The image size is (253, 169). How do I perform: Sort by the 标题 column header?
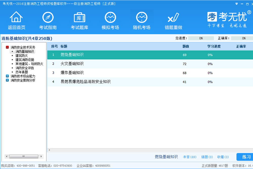64,46
